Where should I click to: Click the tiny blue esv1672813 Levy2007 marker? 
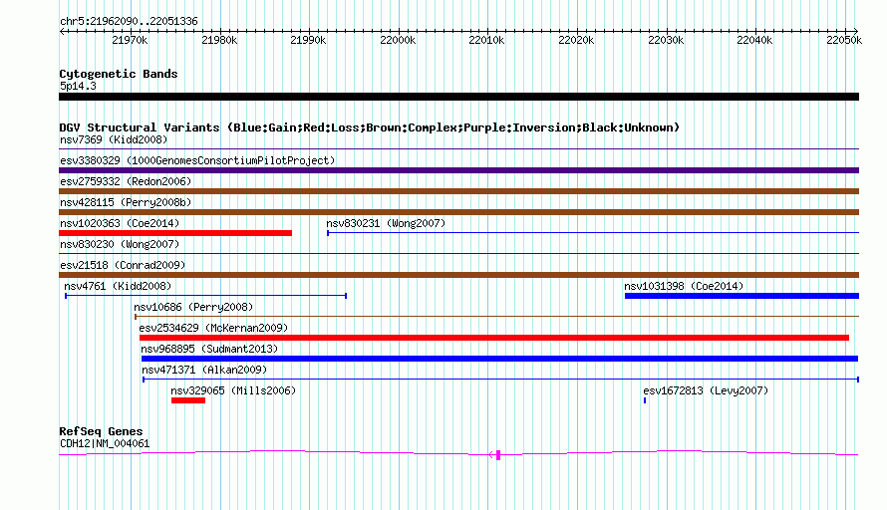point(645,400)
